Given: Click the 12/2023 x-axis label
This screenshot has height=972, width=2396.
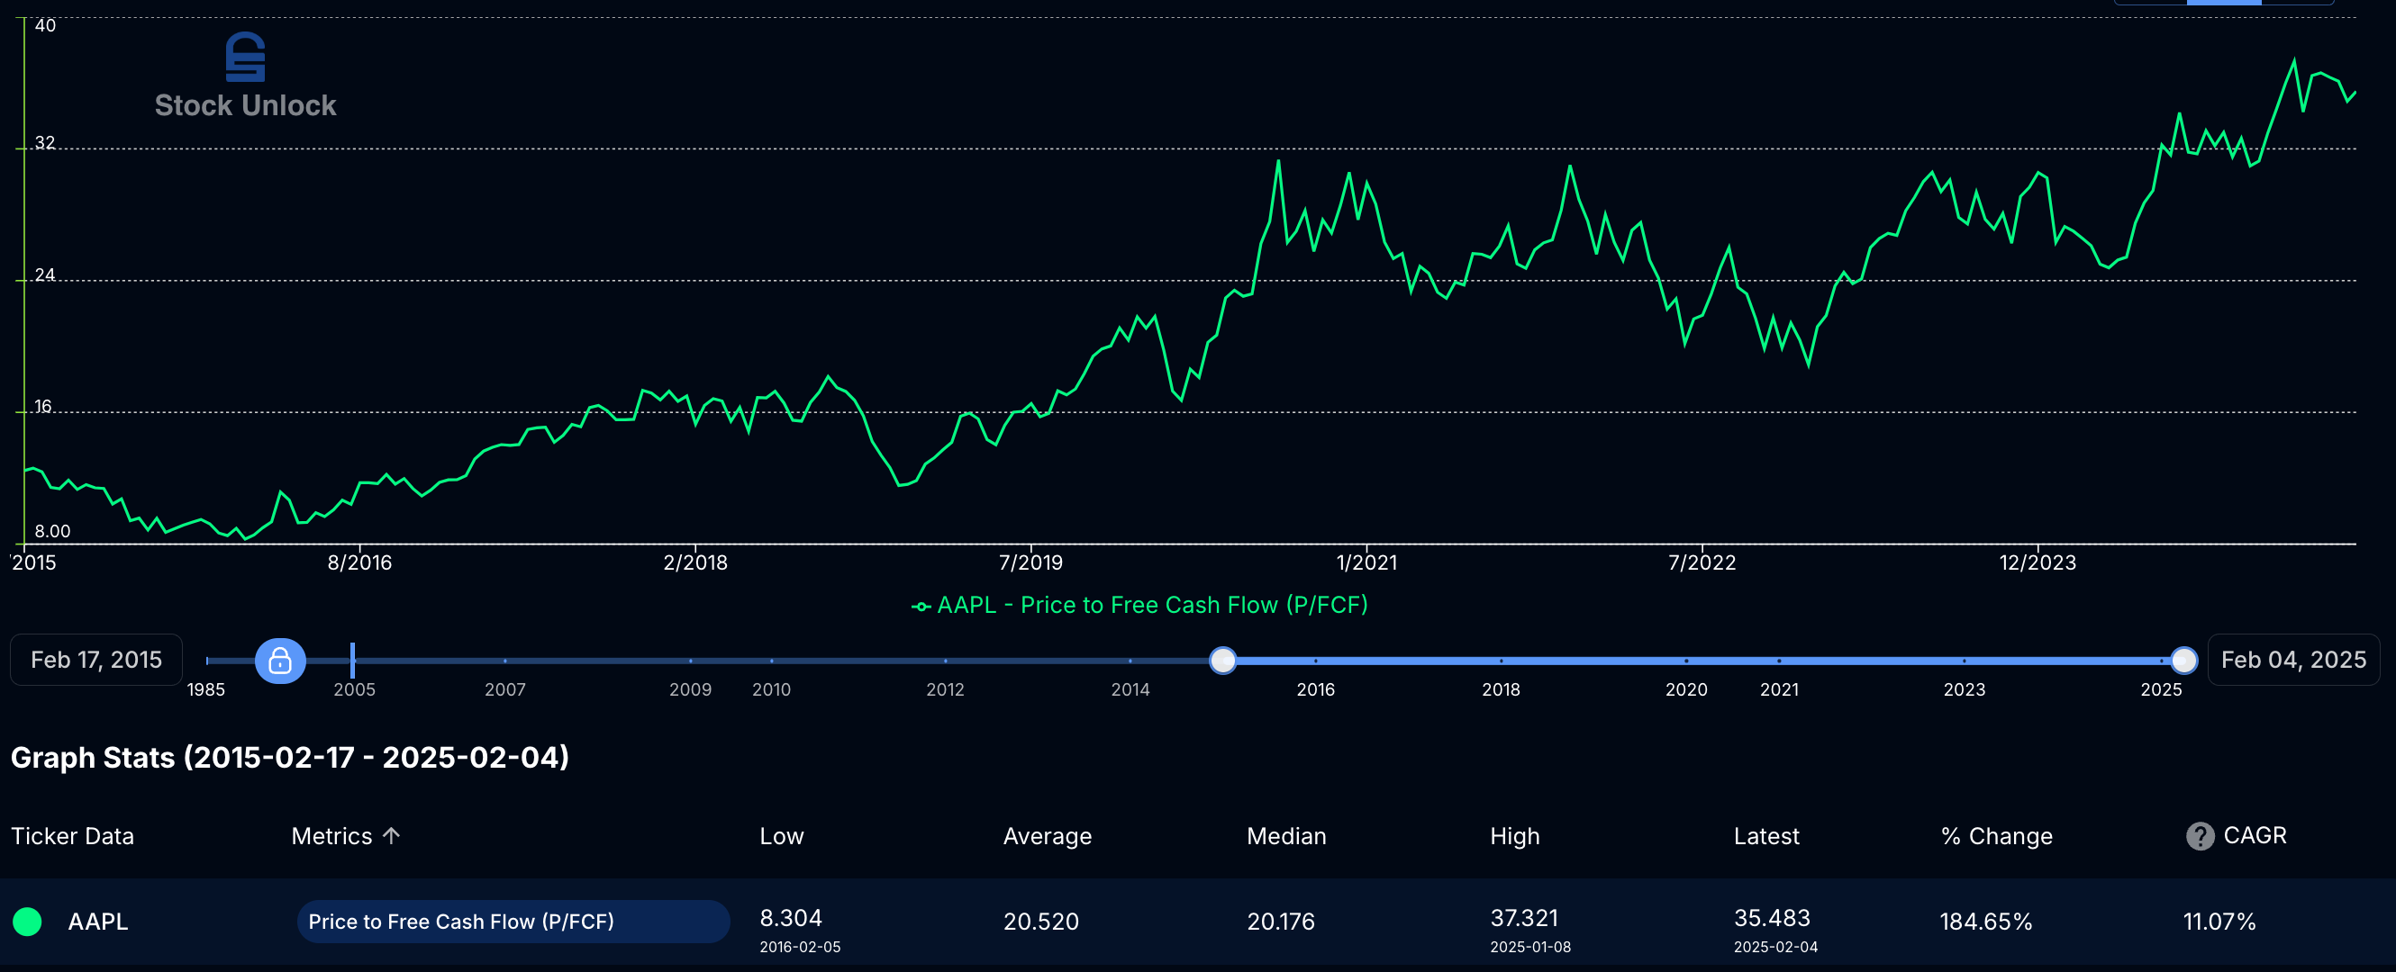Looking at the screenshot, I should coord(2037,562).
